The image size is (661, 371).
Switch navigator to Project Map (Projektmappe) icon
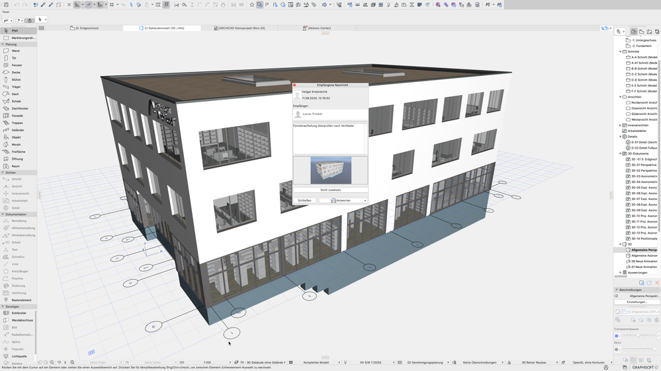pos(634,32)
